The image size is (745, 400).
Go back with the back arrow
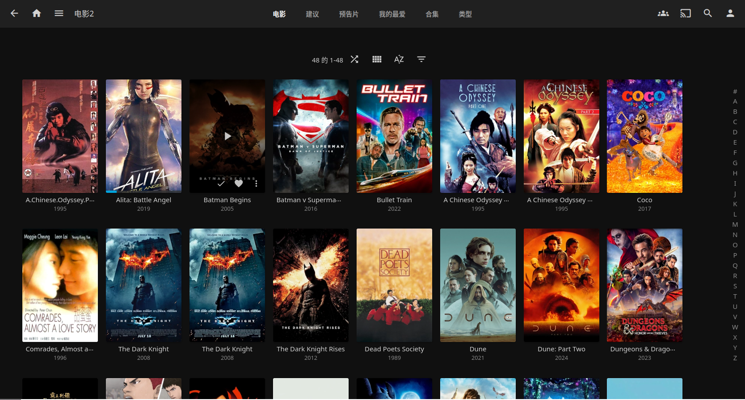click(14, 13)
